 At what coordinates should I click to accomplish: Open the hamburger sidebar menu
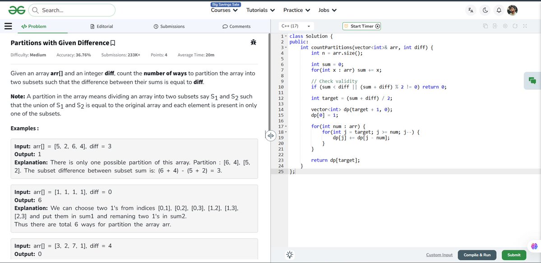click(x=8, y=26)
